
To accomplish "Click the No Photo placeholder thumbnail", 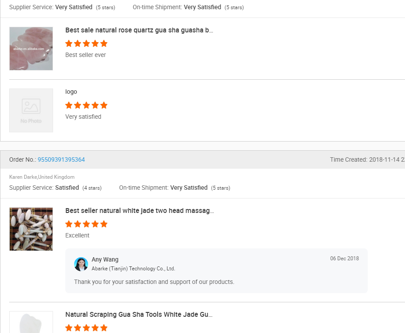I will [31, 110].
